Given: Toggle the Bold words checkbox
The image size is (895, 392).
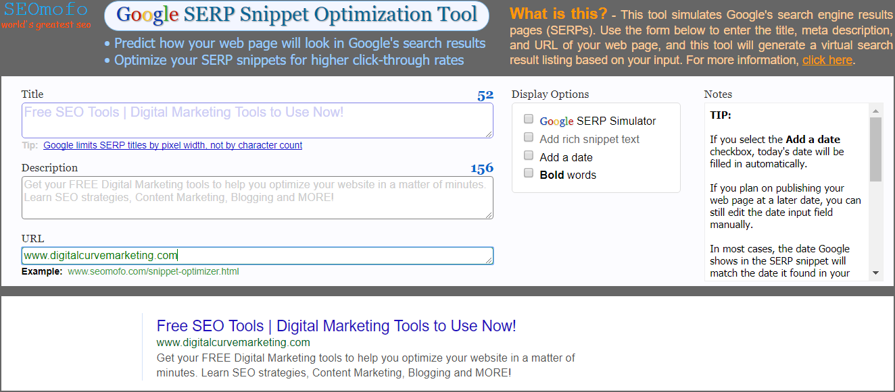Looking at the screenshot, I should pos(529,173).
